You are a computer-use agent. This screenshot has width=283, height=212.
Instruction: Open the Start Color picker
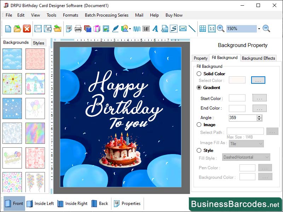tap(259, 98)
